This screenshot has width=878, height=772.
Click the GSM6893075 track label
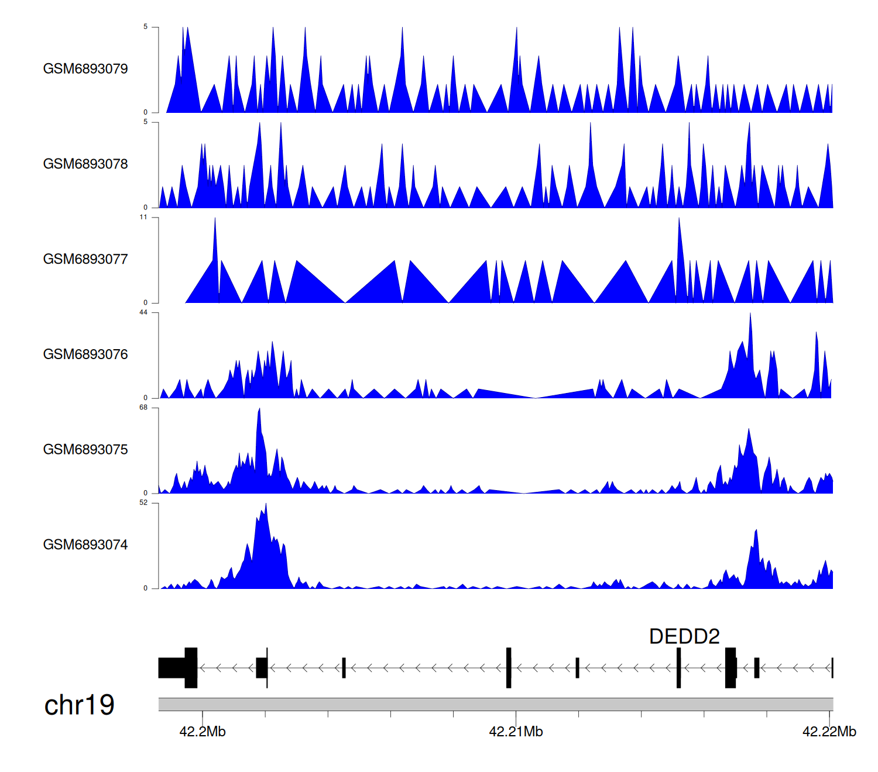pos(85,450)
